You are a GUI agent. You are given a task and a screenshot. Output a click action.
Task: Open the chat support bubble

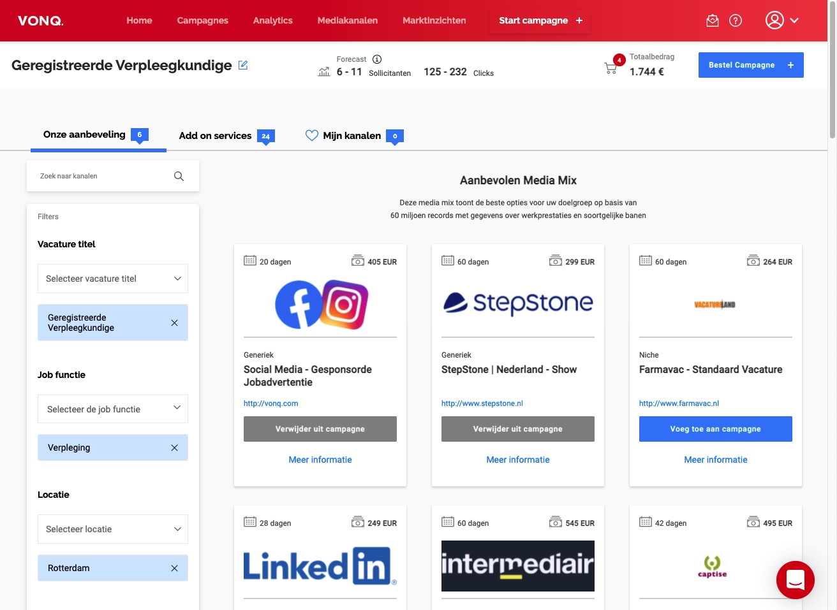(795, 580)
